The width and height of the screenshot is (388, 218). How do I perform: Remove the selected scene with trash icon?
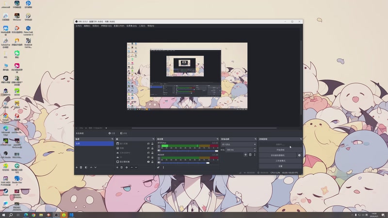pyautogui.click(x=81, y=167)
